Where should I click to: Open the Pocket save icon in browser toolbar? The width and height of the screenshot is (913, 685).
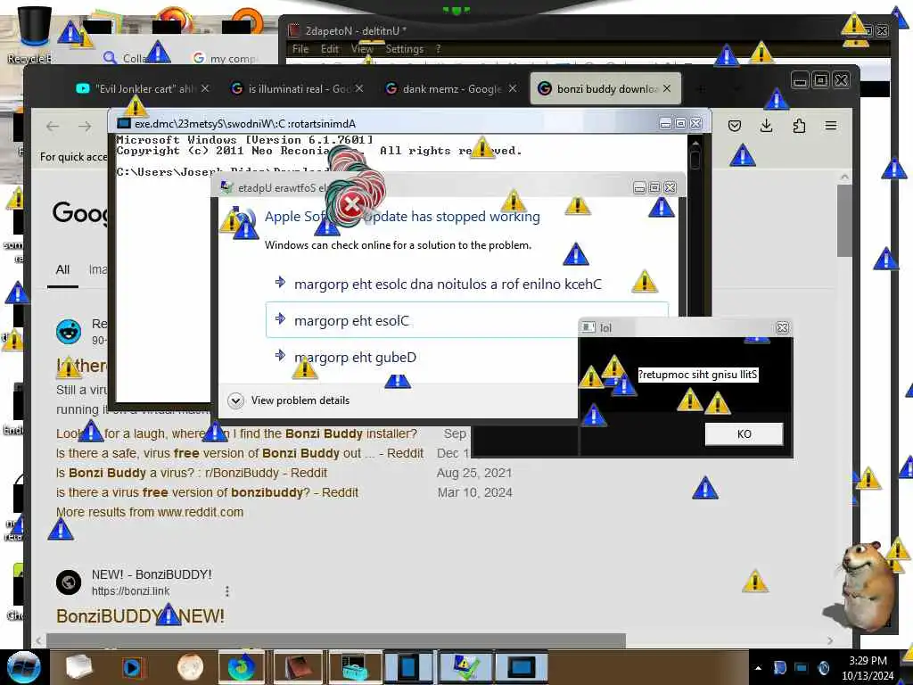735,126
